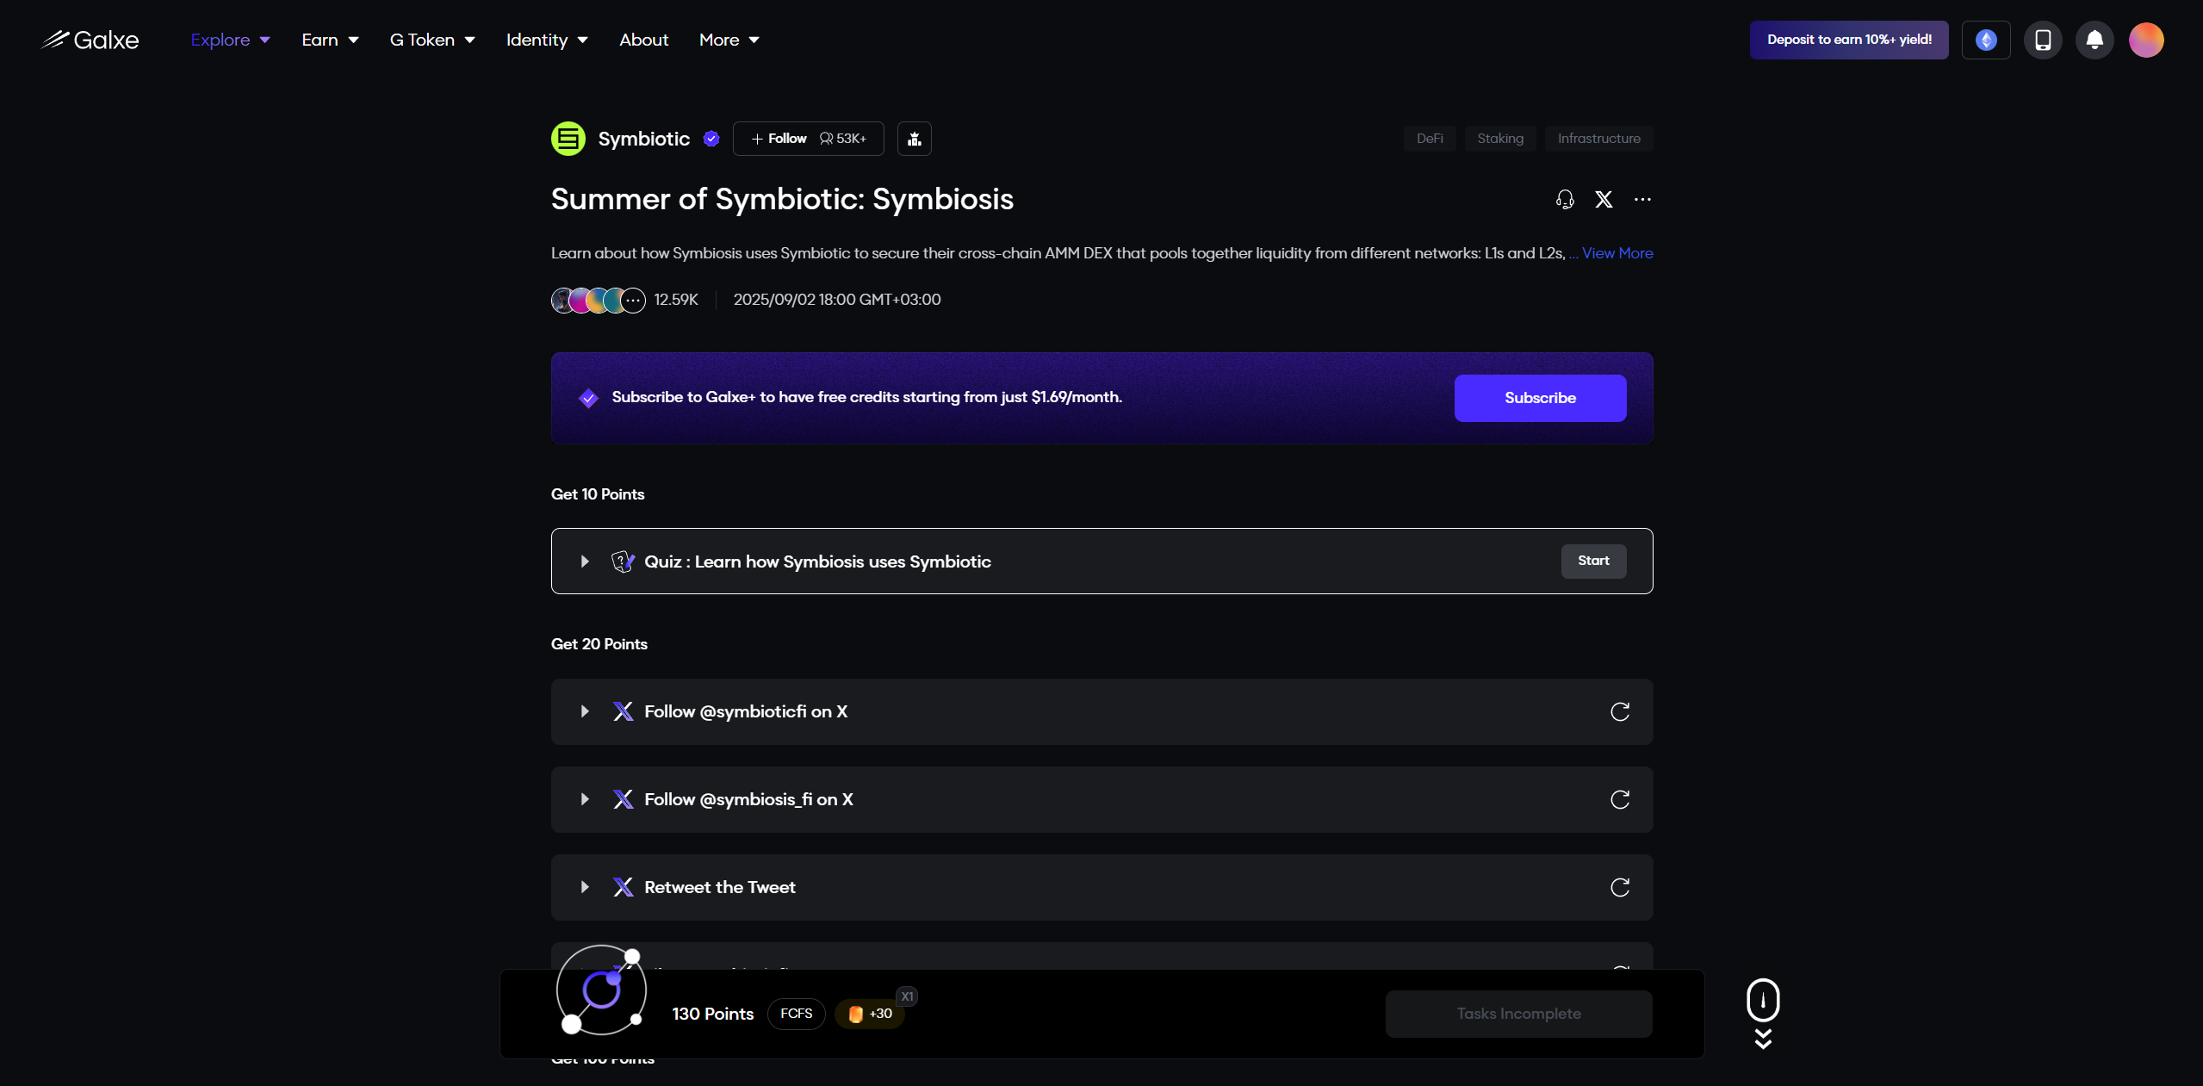Refresh the Retweet the Tweet task

pyautogui.click(x=1619, y=887)
